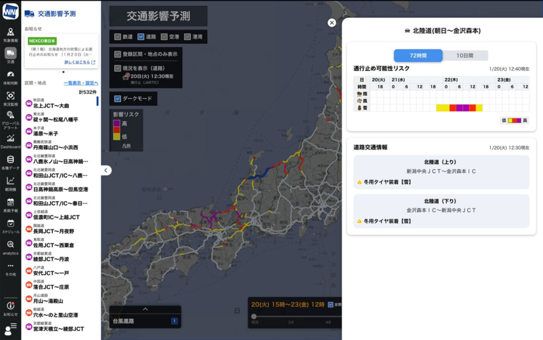
Task: Open the スケジュール calendar icon
Action: pos(11,222)
